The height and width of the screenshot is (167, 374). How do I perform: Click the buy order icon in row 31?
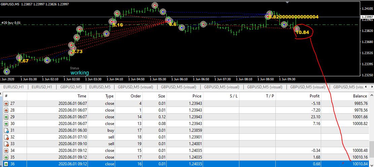pos(6,130)
